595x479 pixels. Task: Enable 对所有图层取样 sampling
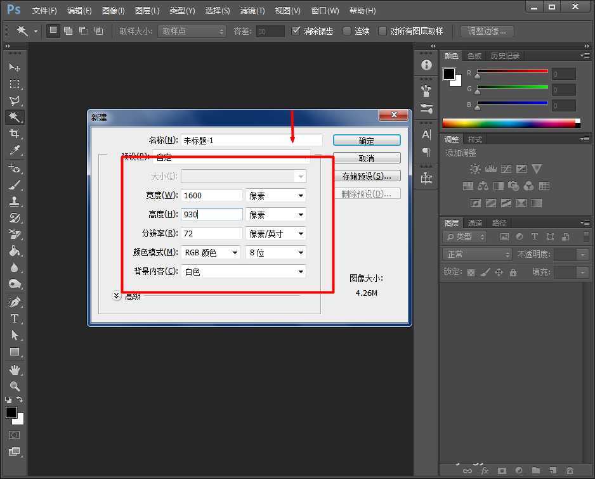(383, 30)
